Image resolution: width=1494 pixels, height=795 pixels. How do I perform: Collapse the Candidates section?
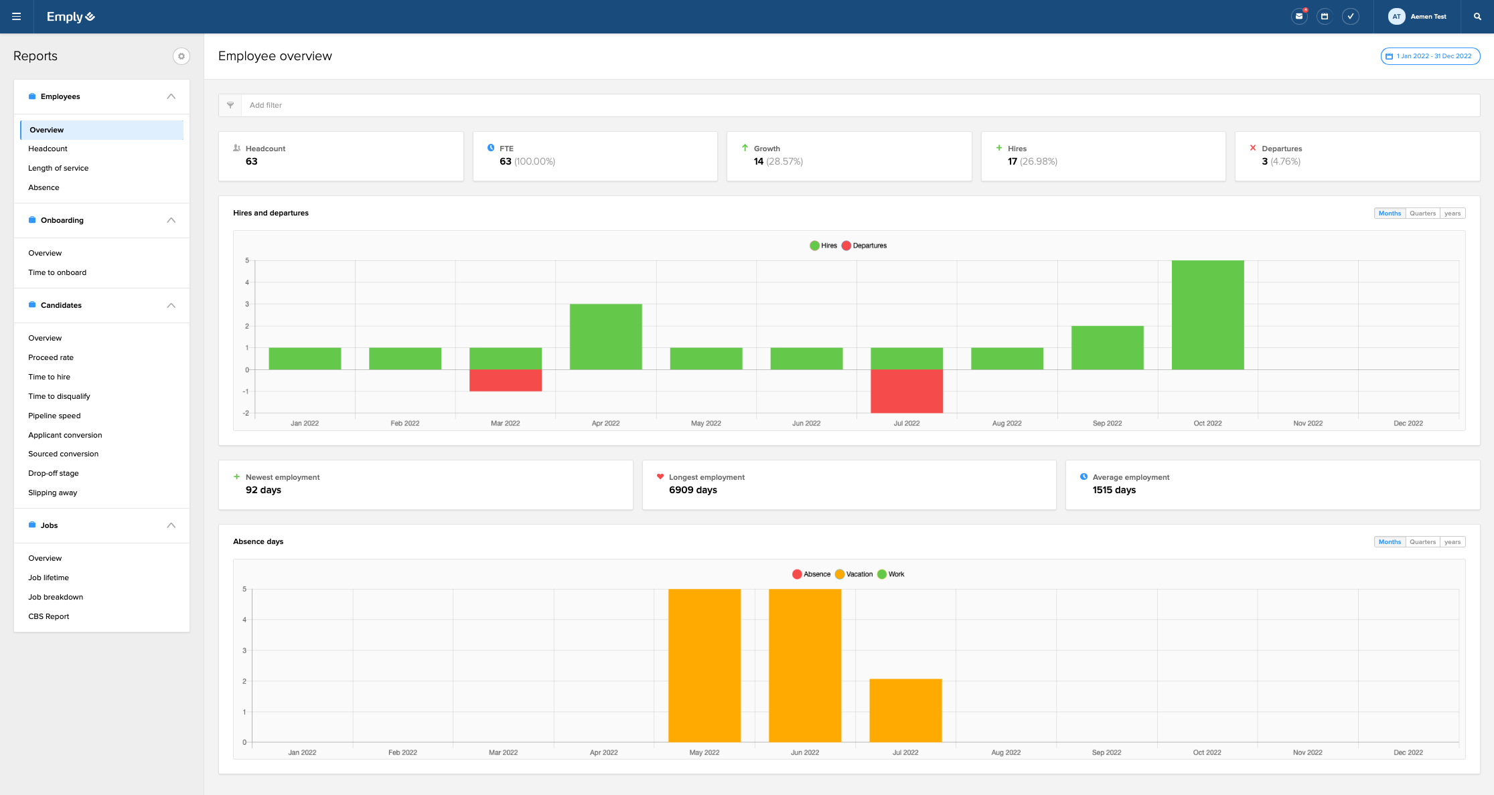[x=171, y=304]
